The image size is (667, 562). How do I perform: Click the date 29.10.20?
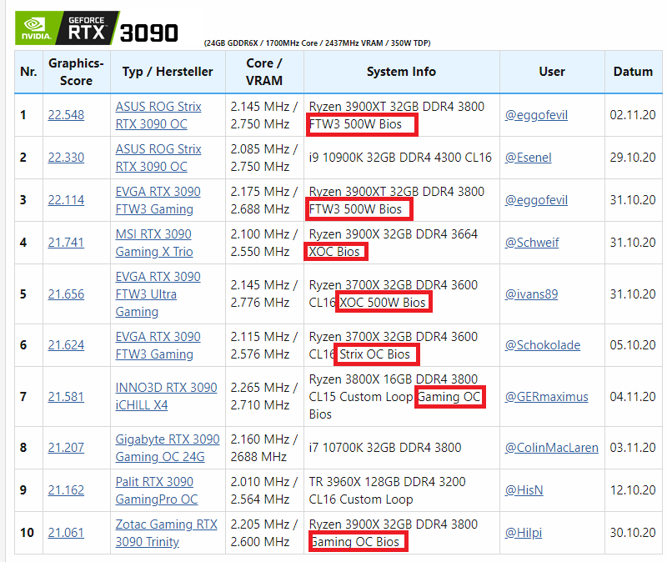pos(633,158)
